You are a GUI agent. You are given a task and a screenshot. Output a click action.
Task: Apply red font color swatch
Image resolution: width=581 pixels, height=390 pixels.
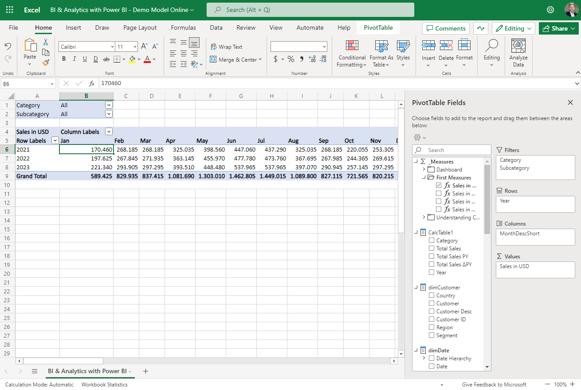click(x=147, y=59)
